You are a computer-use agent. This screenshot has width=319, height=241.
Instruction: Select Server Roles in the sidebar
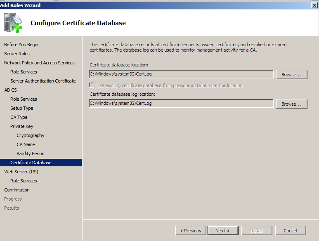pyautogui.click(x=17, y=54)
